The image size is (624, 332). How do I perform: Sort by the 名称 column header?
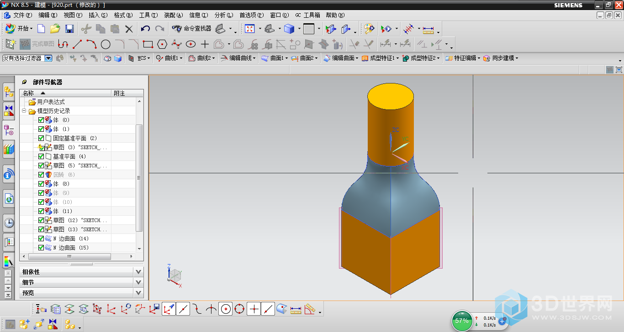66,93
